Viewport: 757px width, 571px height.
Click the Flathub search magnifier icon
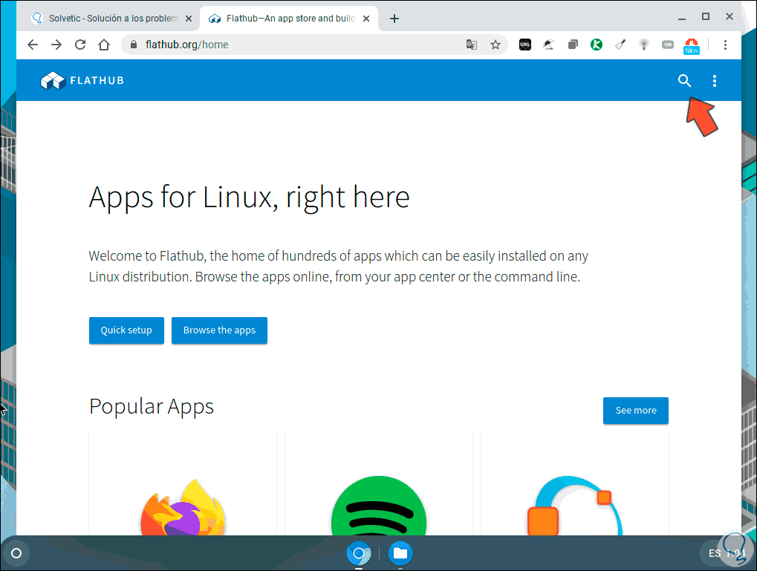(x=684, y=81)
